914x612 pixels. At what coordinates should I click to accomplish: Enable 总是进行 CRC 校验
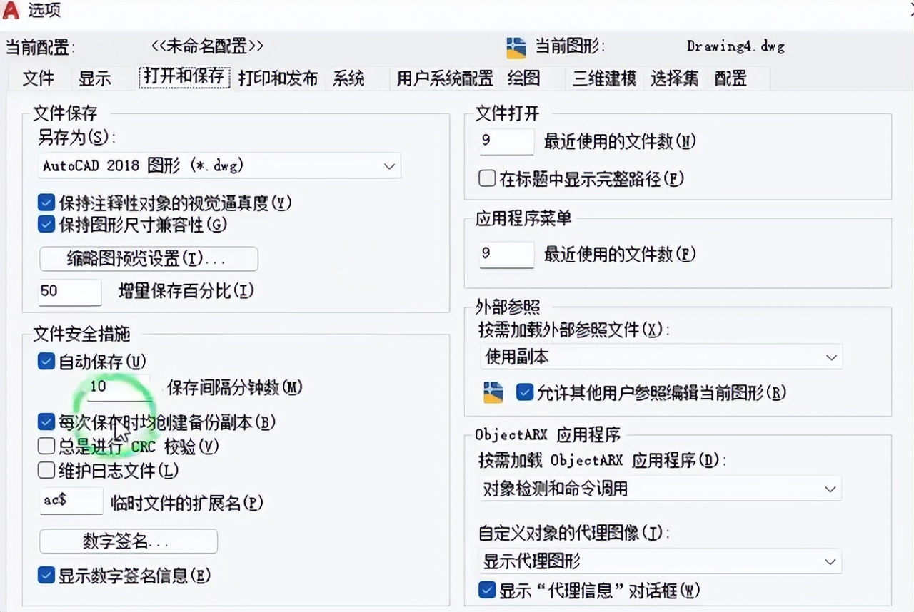(x=46, y=446)
